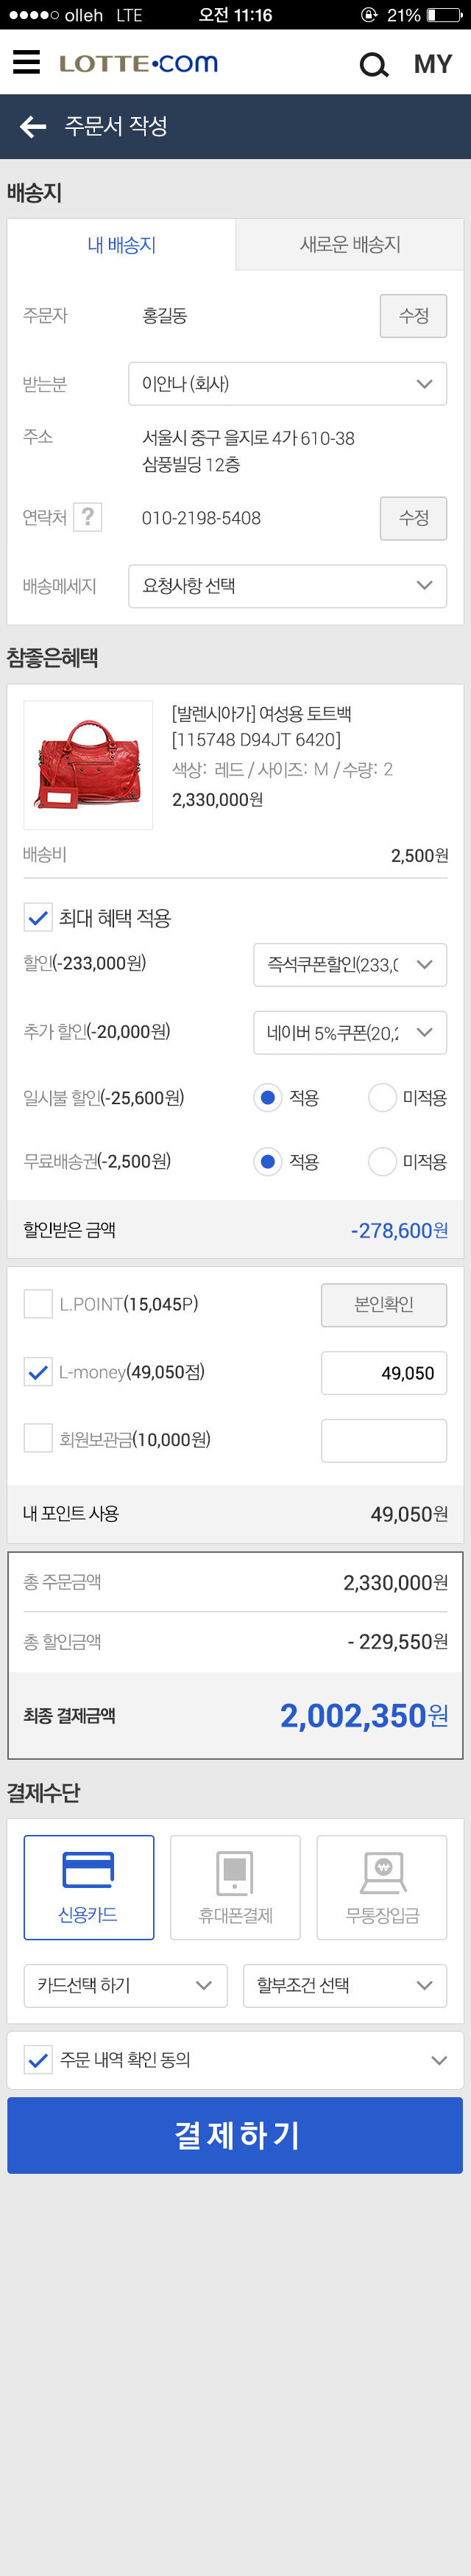Uncheck the 최대 혜택 적용 checkbox
This screenshot has height=2576, width=471.
coord(38,917)
